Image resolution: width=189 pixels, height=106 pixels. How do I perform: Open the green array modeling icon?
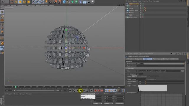[76, 2]
